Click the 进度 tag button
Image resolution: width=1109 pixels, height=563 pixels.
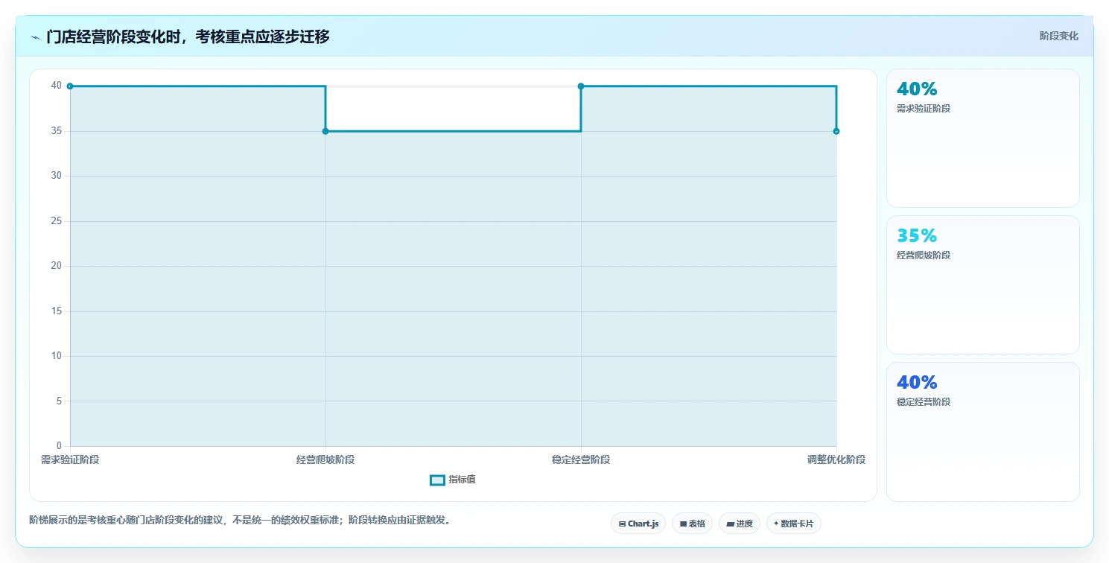[740, 524]
